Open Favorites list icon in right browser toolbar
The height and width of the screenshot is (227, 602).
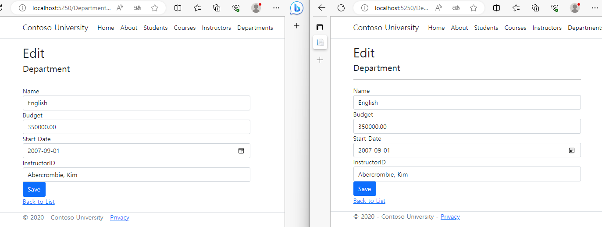[516, 8]
